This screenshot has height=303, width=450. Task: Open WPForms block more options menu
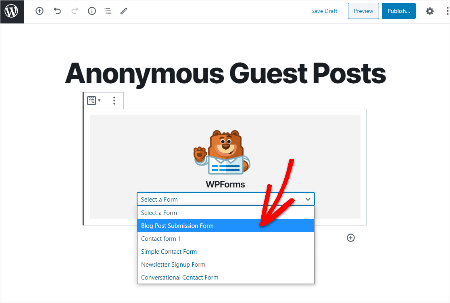114,101
